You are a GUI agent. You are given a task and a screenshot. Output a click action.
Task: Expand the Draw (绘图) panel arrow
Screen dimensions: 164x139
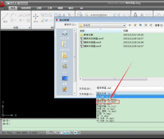30,28
